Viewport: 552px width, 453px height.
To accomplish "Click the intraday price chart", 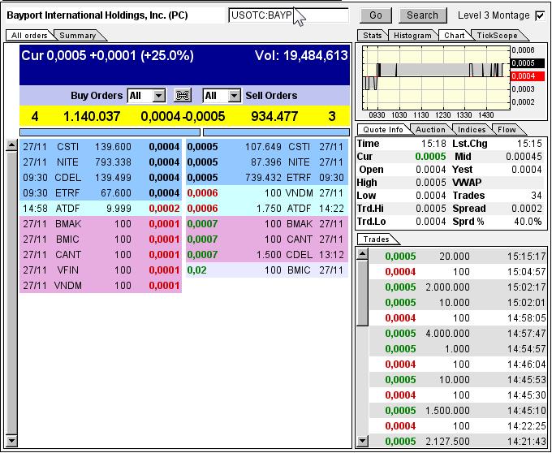I will (x=437, y=77).
